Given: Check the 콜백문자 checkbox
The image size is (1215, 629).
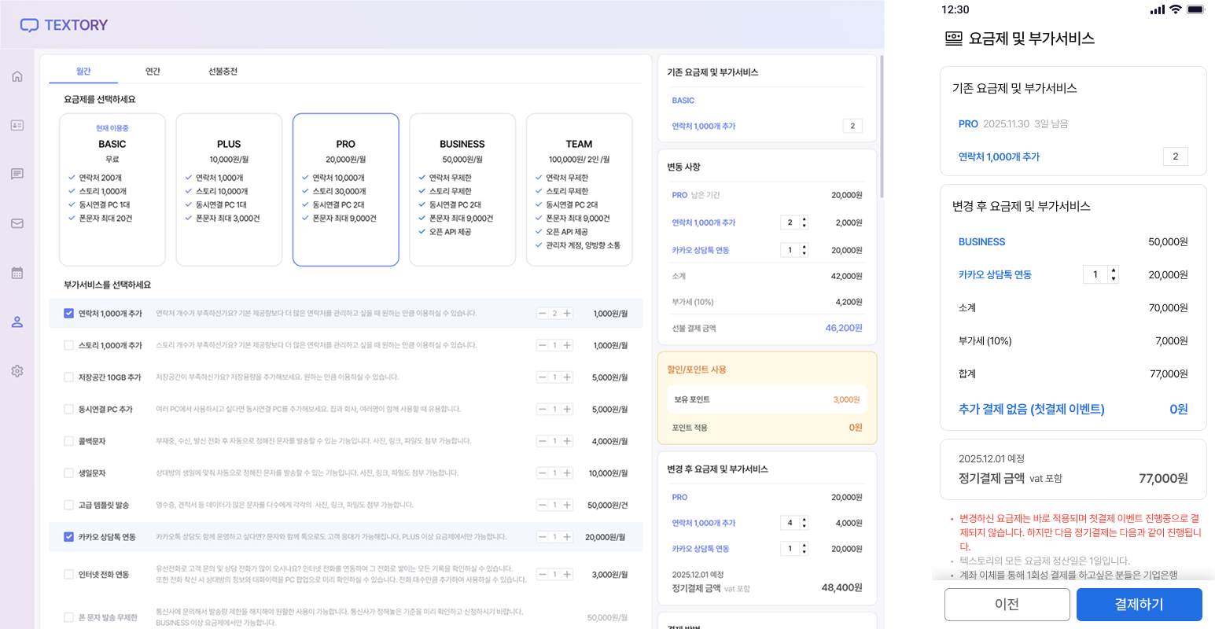Looking at the screenshot, I should pos(68,441).
